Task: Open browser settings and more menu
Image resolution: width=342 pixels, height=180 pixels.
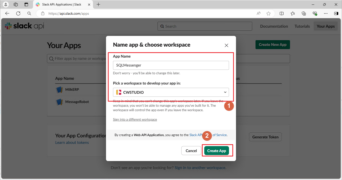Action: tap(325, 13)
